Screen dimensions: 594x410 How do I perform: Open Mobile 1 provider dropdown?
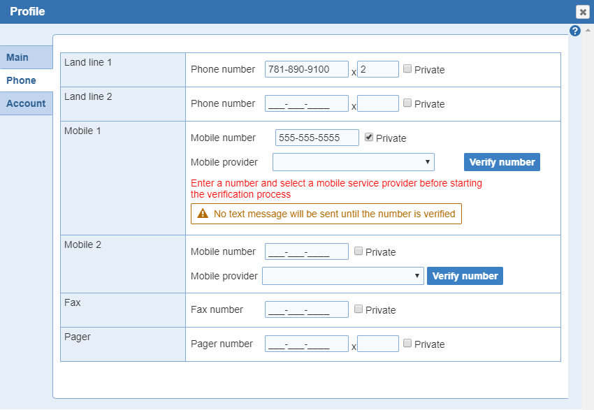coord(354,162)
